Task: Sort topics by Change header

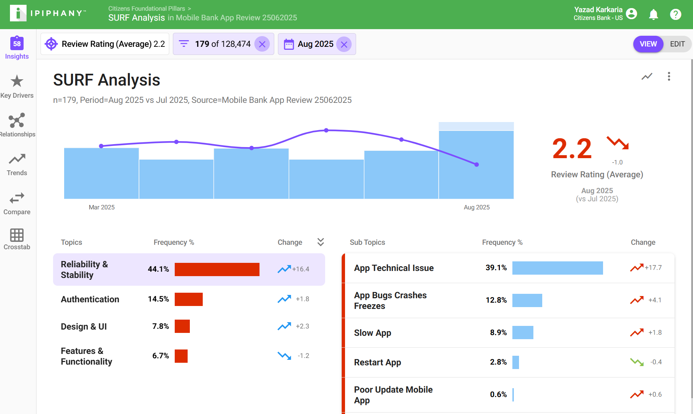Action: 290,242
